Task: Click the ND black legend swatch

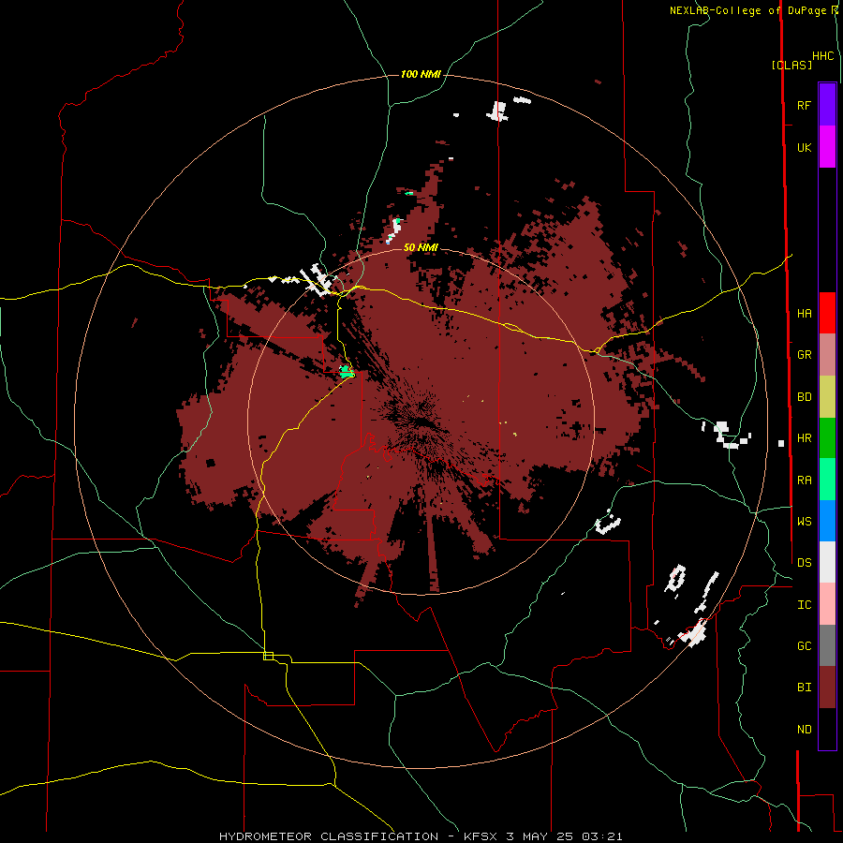Action: coord(827,729)
